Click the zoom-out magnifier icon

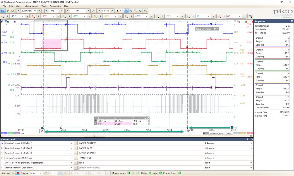click(x=135, y=11)
